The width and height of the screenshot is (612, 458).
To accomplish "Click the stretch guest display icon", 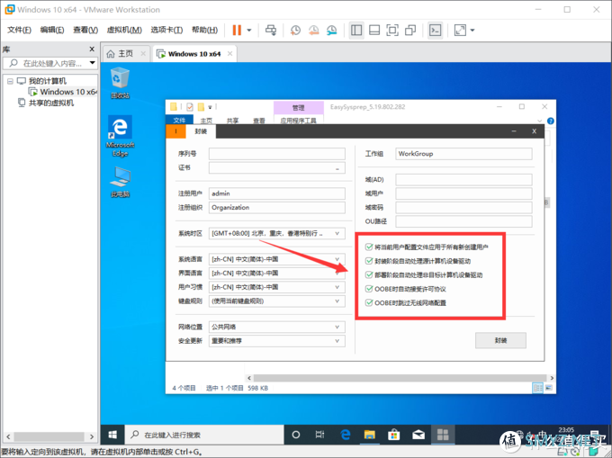I will (460, 30).
